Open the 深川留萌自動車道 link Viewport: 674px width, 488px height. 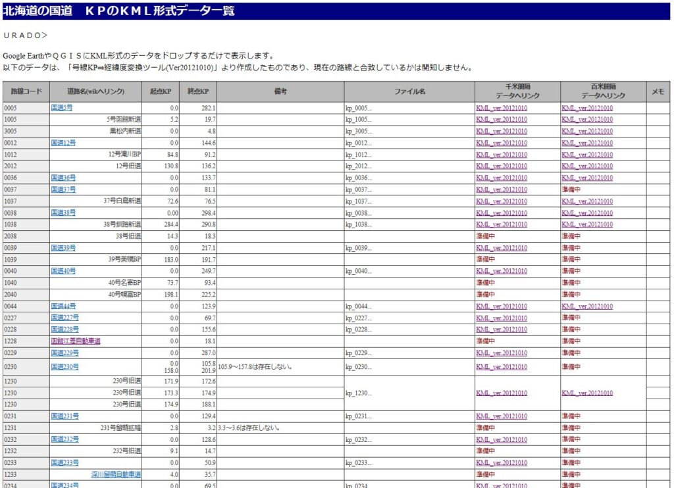[x=116, y=474]
